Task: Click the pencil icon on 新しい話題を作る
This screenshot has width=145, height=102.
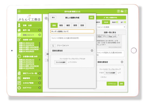Action: click(x=104, y=18)
